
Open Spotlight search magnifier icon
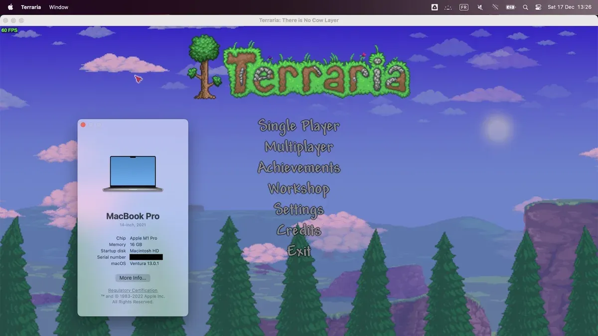tap(525, 7)
